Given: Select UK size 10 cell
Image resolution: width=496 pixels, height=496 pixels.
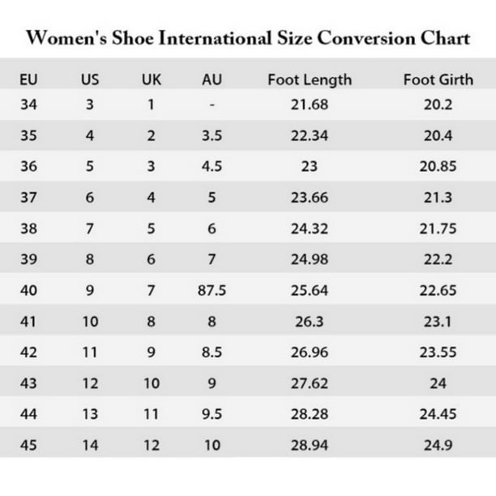Looking at the screenshot, I should coord(152,383).
